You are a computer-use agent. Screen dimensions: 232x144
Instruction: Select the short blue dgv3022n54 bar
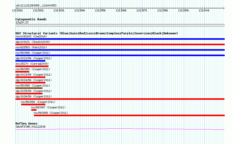(30, 61)
